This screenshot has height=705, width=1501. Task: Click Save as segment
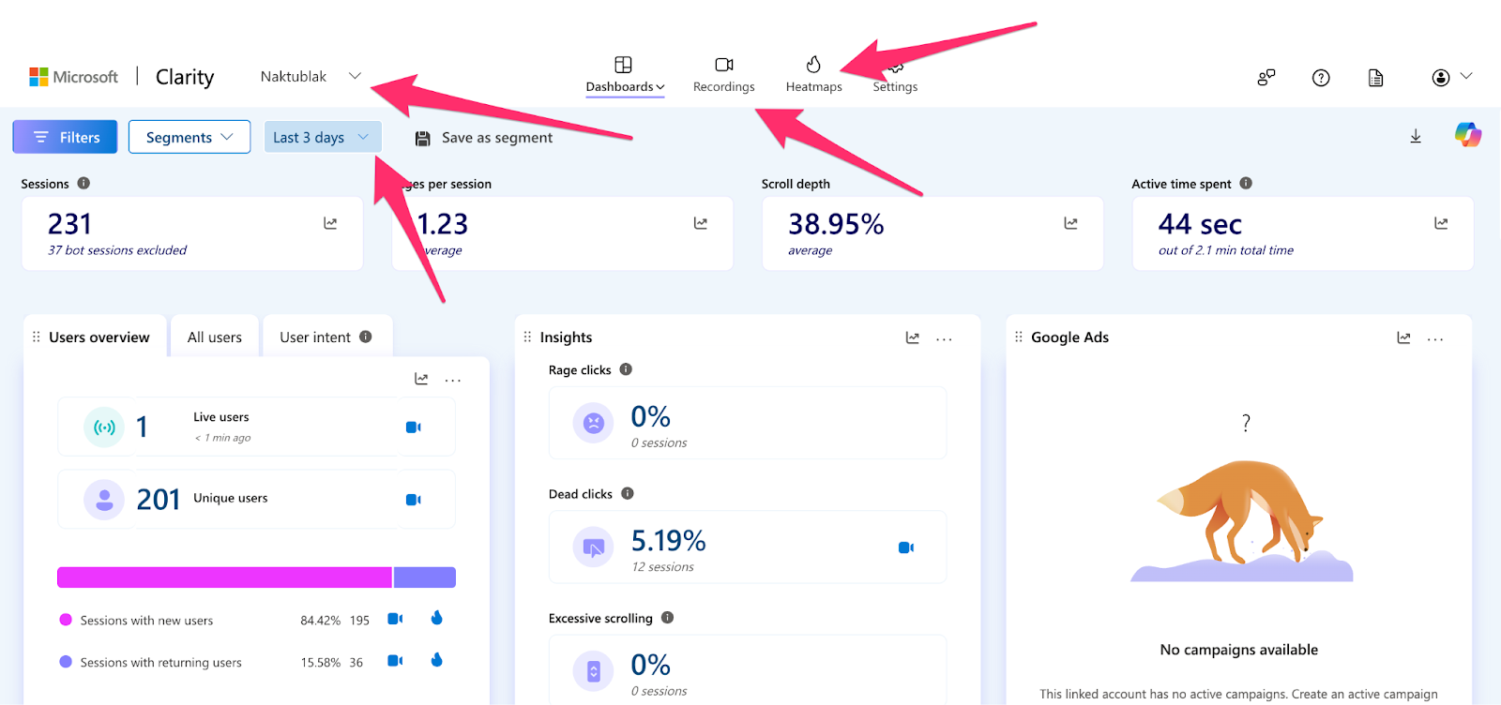pyautogui.click(x=484, y=138)
